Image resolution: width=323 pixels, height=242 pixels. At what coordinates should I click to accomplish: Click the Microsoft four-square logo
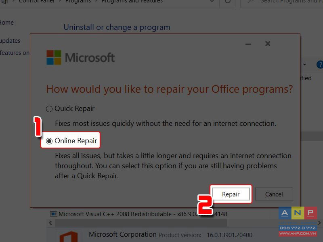click(x=54, y=57)
